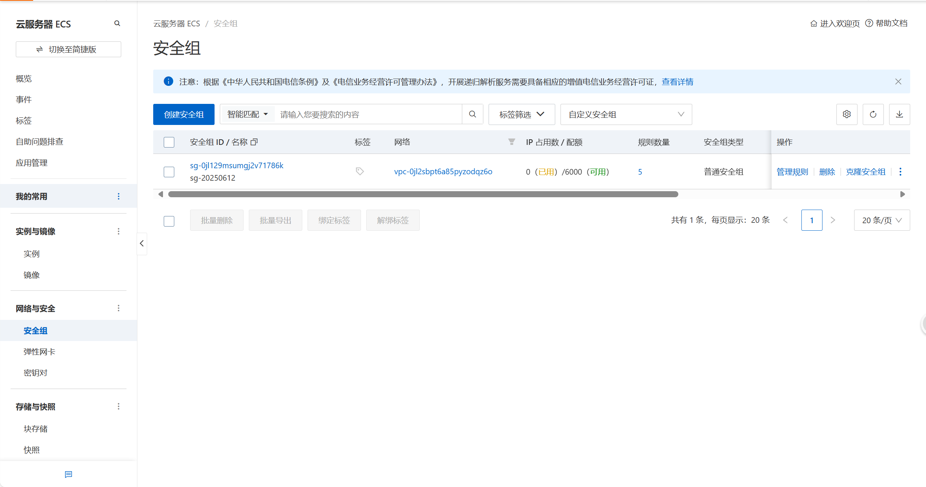Open the 20 条/页 page size dropdown
This screenshot has width=926, height=487.
coord(882,220)
